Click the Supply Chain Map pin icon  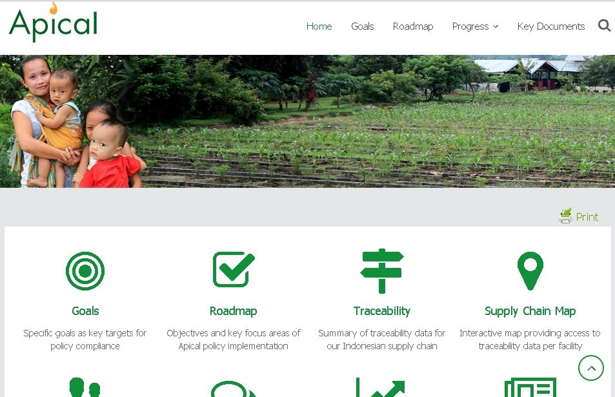click(530, 270)
